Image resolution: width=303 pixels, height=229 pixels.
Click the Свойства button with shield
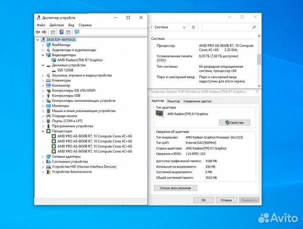click(x=235, y=123)
